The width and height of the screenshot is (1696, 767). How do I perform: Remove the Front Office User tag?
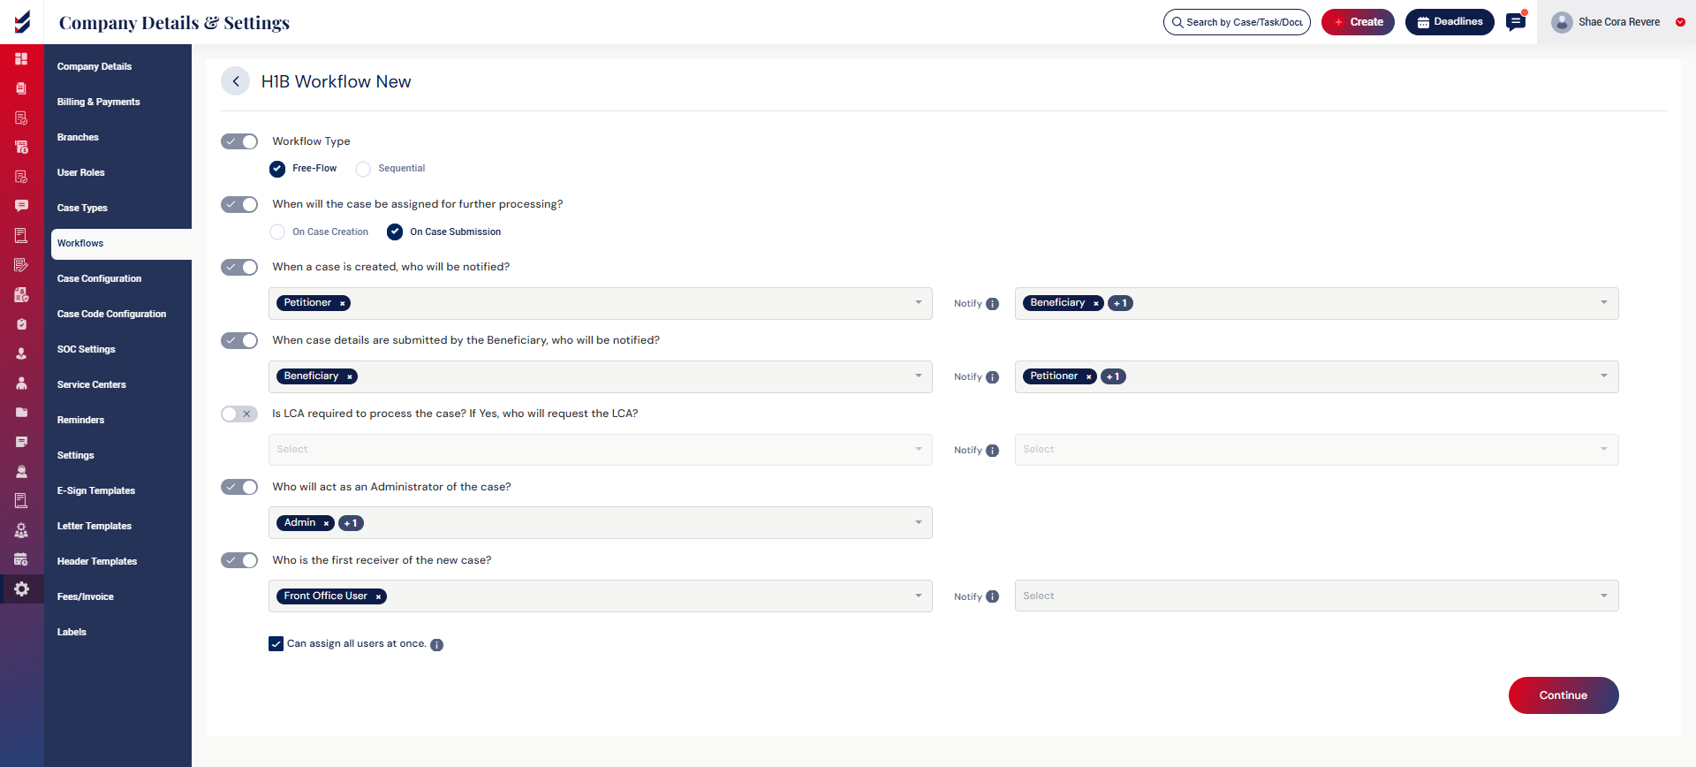[x=378, y=597]
